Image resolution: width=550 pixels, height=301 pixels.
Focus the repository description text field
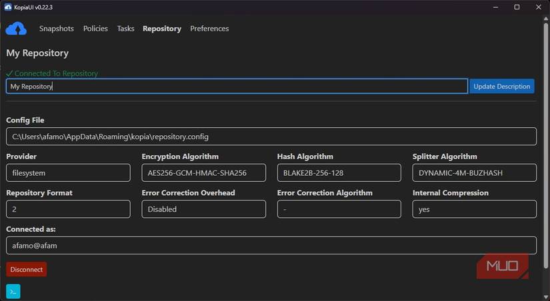(237, 86)
